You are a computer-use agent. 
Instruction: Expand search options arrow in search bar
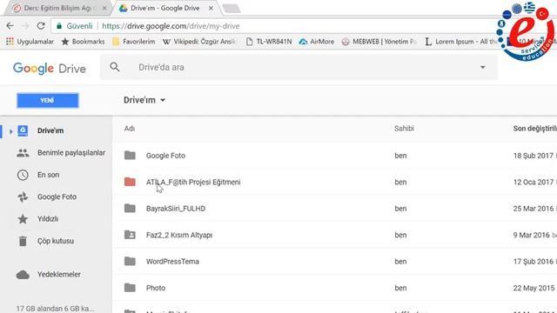pyautogui.click(x=482, y=67)
